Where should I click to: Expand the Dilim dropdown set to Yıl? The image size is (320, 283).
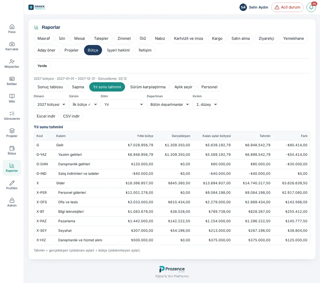pyautogui.click(x=122, y=104)
